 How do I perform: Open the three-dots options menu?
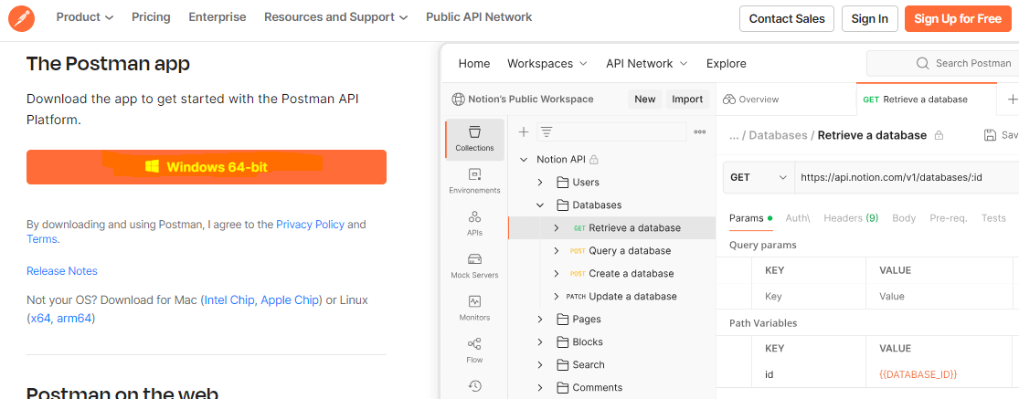(700, 131)
